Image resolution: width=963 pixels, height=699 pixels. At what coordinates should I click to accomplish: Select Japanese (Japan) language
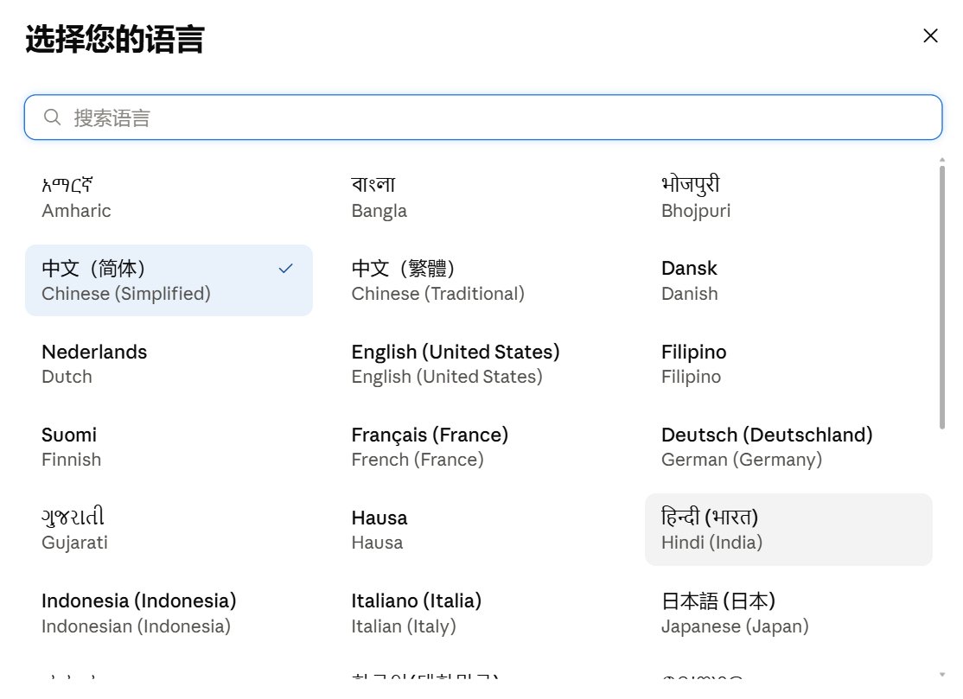coord(788,613)
